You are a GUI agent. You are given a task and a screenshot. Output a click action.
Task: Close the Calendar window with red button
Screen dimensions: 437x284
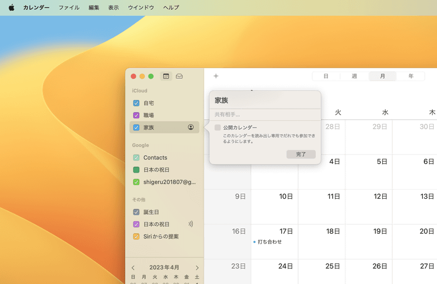point(133,76)
